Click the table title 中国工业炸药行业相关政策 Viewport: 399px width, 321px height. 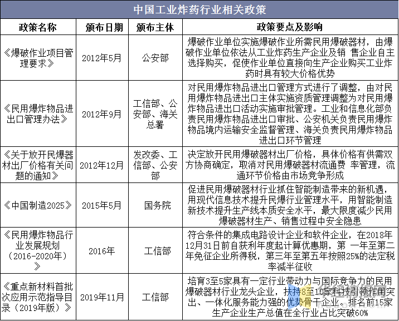click(199, 9)
